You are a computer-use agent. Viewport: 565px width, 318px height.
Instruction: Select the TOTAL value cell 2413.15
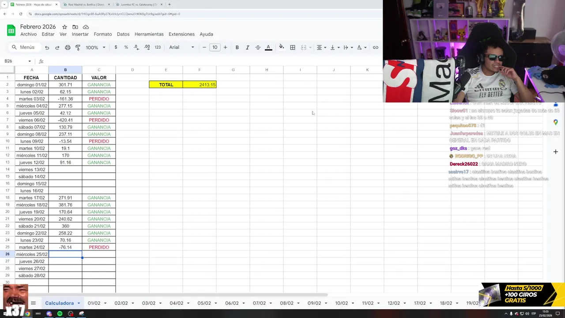[x=200, y=84]
